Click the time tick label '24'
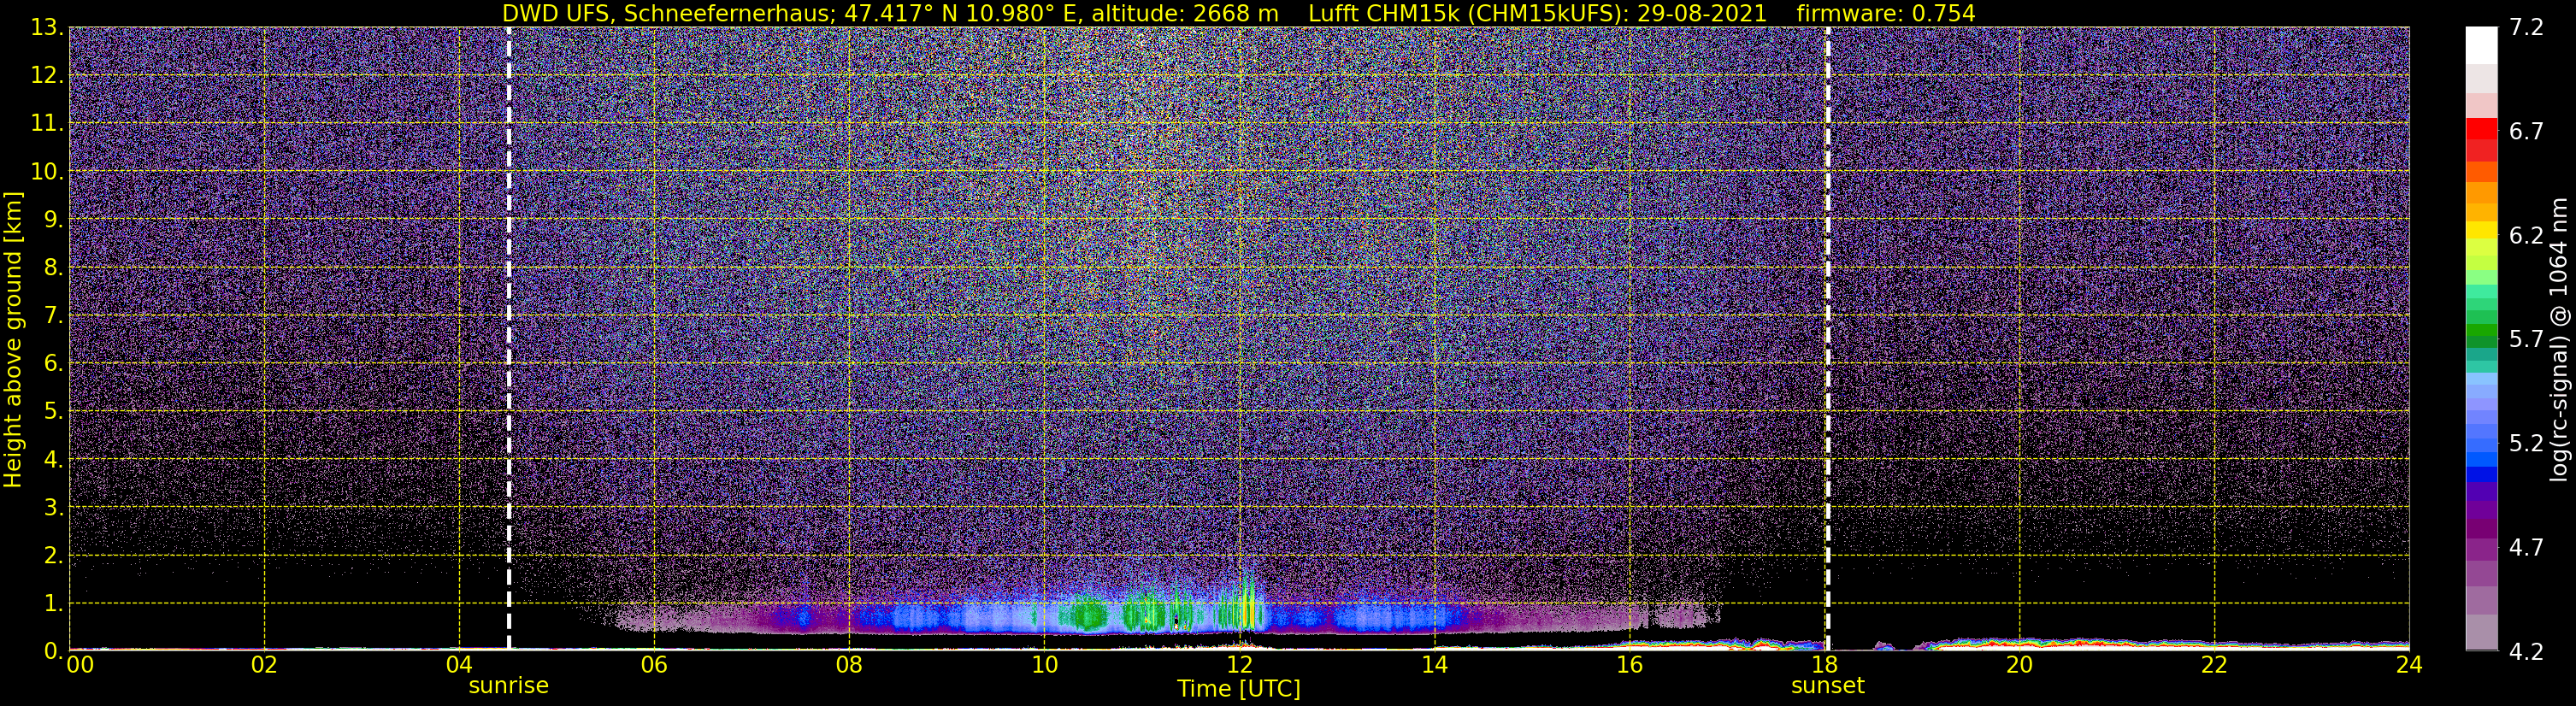2576x706 pixels. pyautogui.click(x=2409, y=665)
